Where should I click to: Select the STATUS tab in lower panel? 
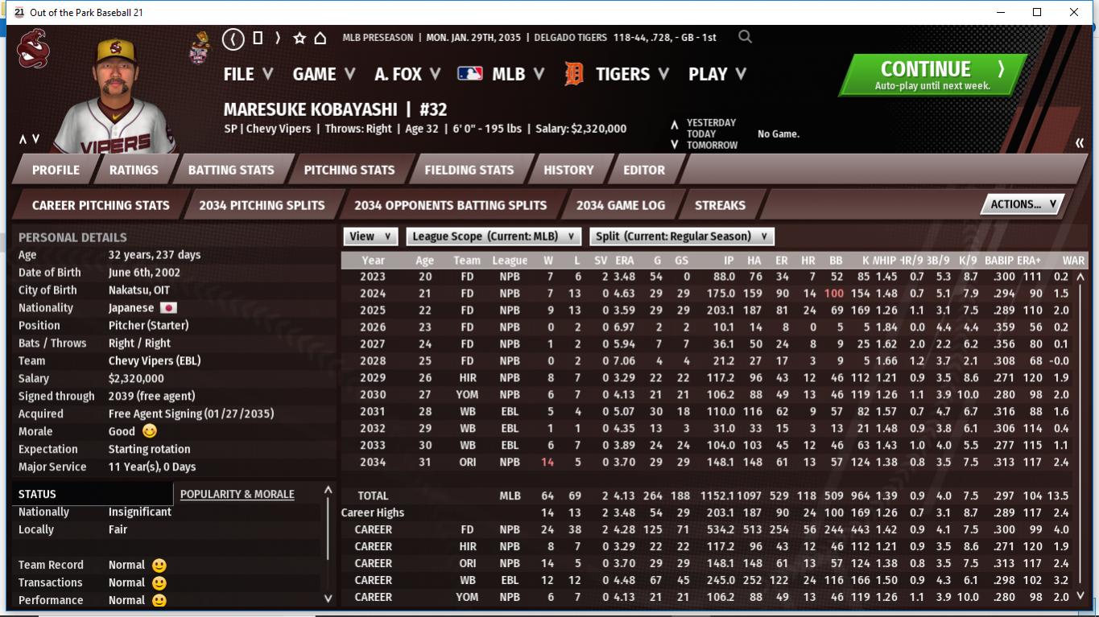[93, 494]
